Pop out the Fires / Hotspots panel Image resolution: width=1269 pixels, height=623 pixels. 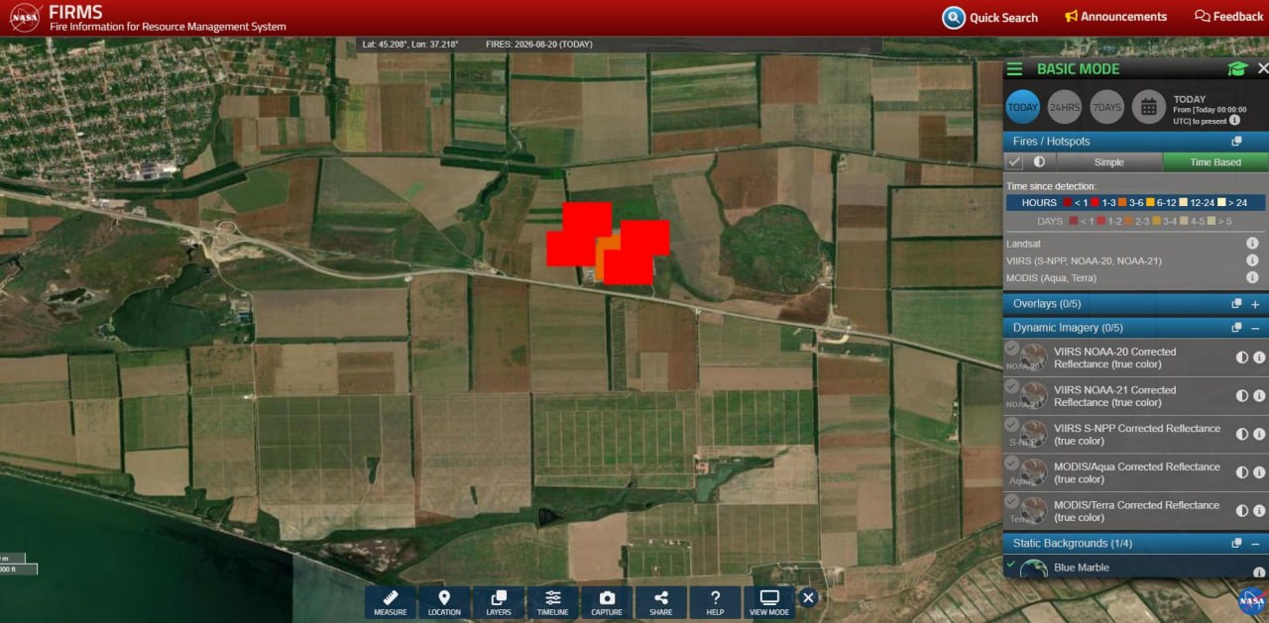click(1236, 142)
